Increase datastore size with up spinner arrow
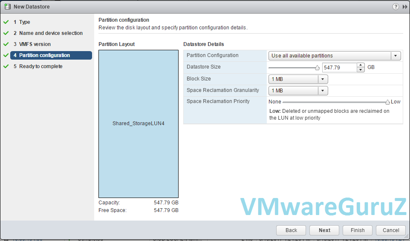 click(361, 66)
